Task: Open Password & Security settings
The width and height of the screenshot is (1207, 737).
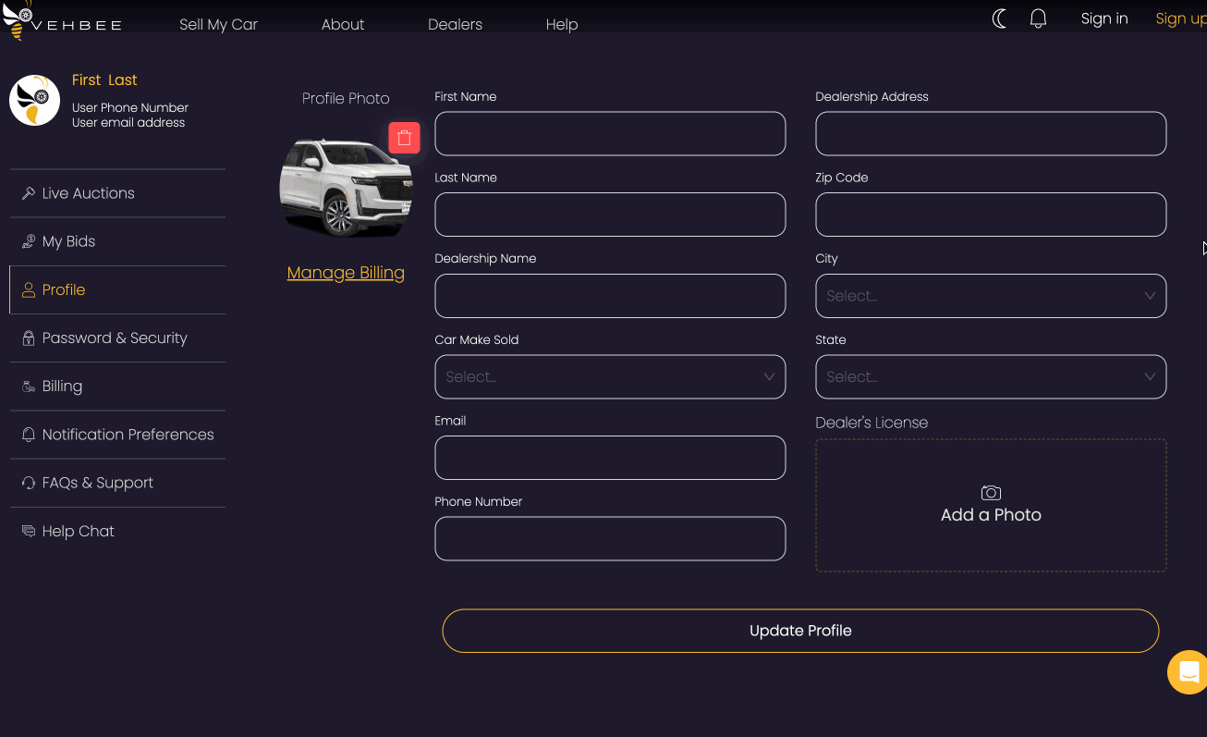Action: (x=115, y=338)
